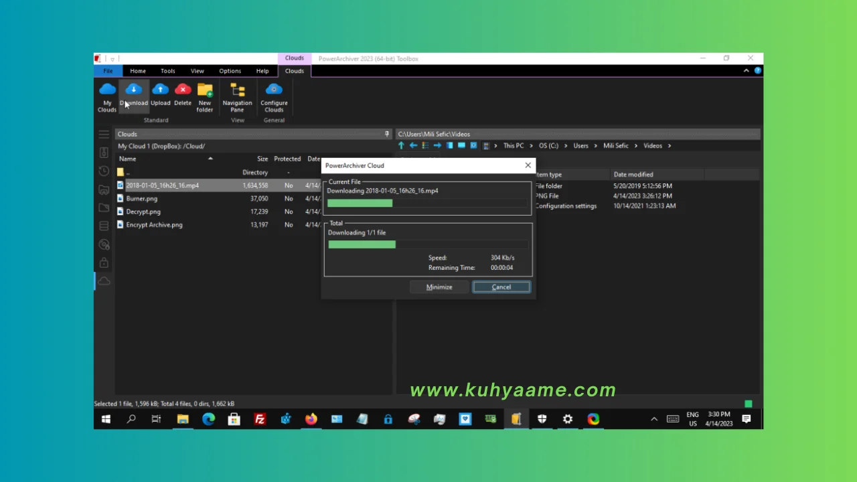Open the Help ribbon tab
This screenshot has width=857, height=482.
(x=262, y=71)
